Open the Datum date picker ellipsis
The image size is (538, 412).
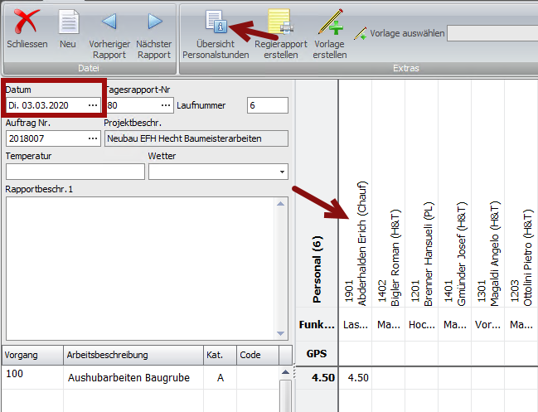click(x=93, y=105)
